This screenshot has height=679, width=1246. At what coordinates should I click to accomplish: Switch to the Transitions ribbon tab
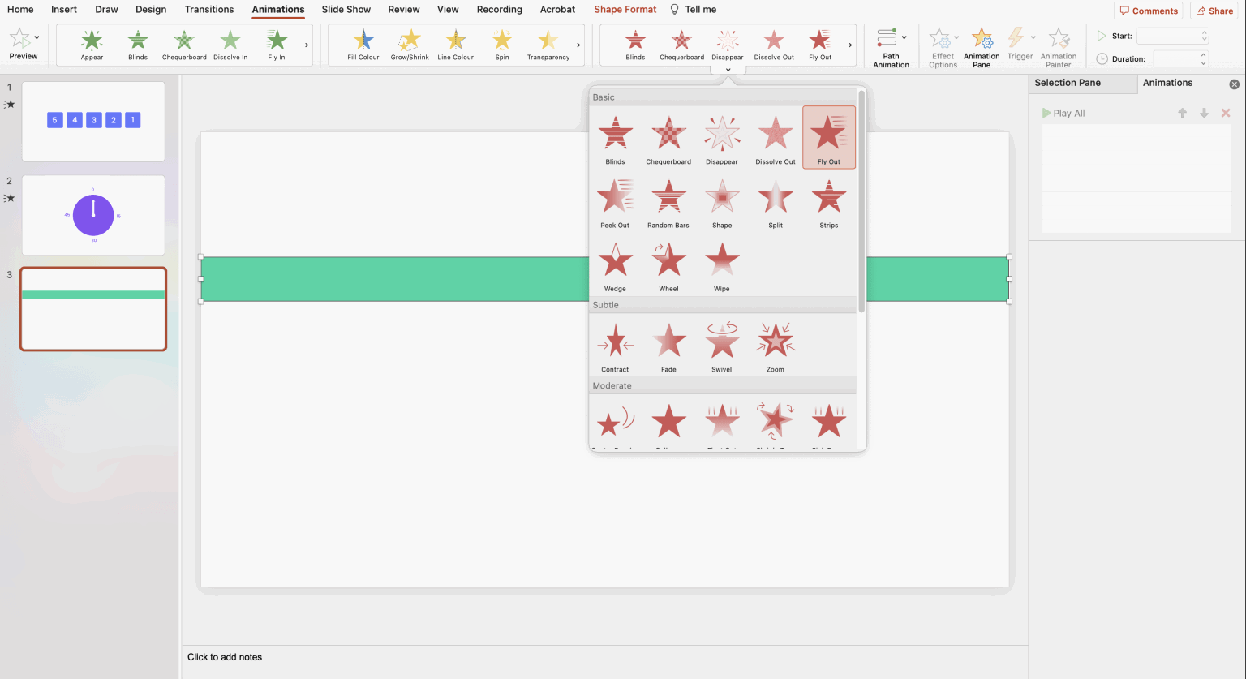[x=208, y=10]
